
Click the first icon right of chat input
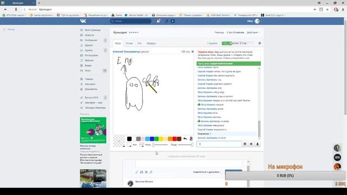pyautogui.click(x=245, y=144)
